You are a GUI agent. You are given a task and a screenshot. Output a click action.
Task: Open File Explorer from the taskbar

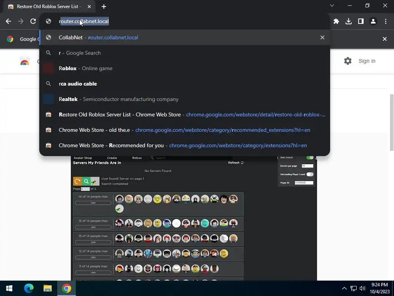[47, 288]
